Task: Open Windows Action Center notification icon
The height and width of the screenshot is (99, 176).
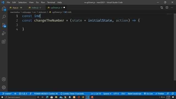Action: [x=173, y=97]
